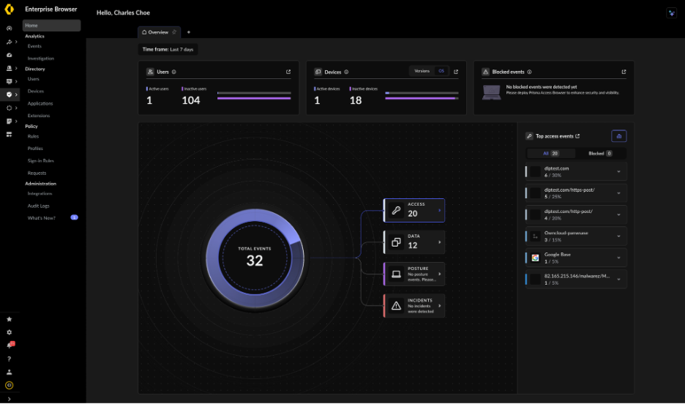
Task: Click the pin icon on Overview tab
Action: point(173,32)
